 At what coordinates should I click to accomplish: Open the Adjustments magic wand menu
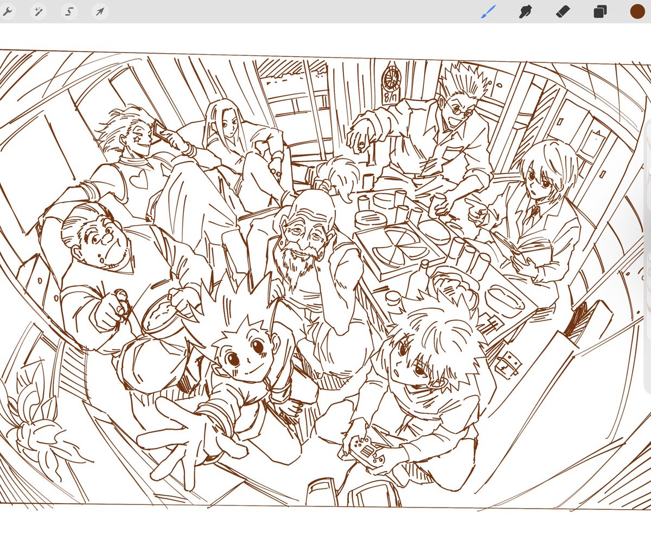point(38,11)
